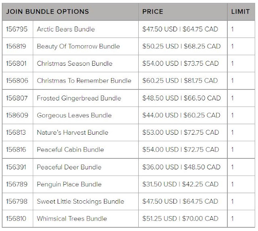Screen dimensions: 258x231
Task: Click the Penguin Place Bundle price
Action: 180,184
